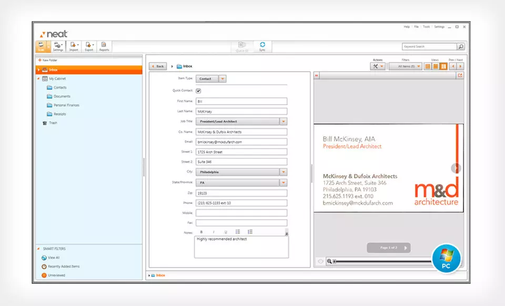Click the Sync icon
505x306 pixels.
point(262,46)
